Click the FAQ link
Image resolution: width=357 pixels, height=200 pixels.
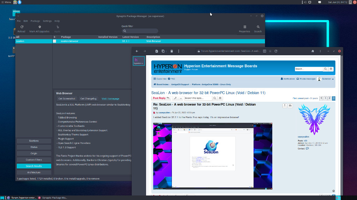click(172, 79)
